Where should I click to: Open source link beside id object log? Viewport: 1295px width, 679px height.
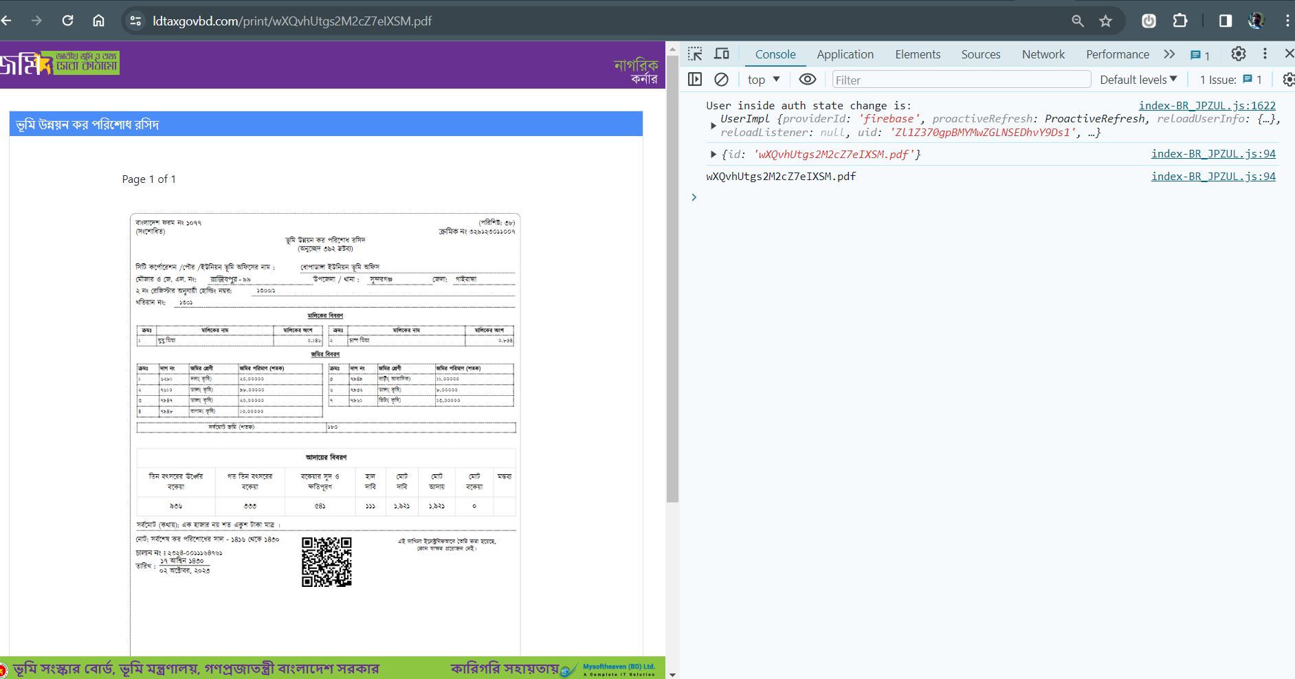[1213, 154]
